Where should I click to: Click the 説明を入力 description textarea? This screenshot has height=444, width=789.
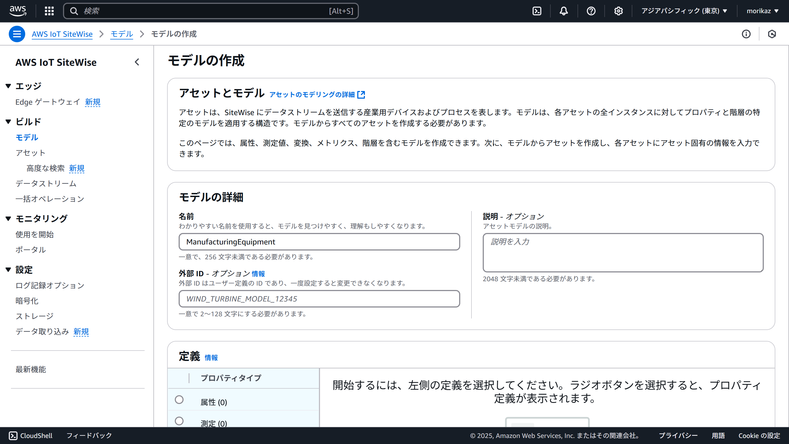pyautogui.click(x=623, y=252)
